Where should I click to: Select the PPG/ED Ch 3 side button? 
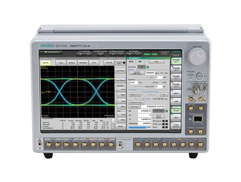point(176,77)
